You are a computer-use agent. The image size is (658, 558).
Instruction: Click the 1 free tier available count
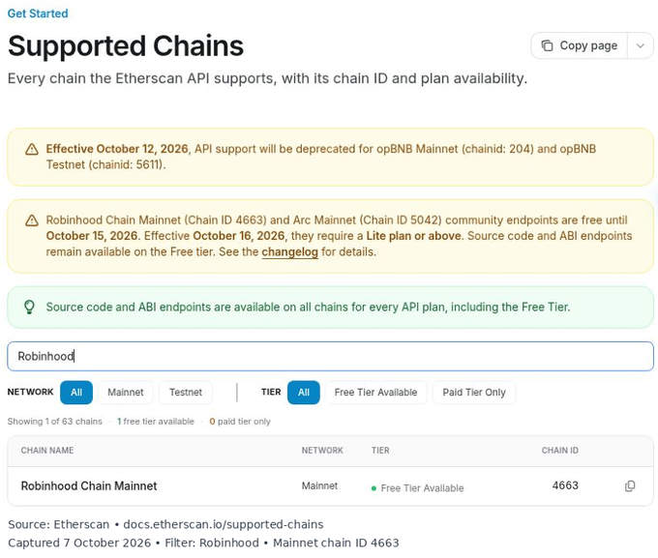(x=155, y=422)
